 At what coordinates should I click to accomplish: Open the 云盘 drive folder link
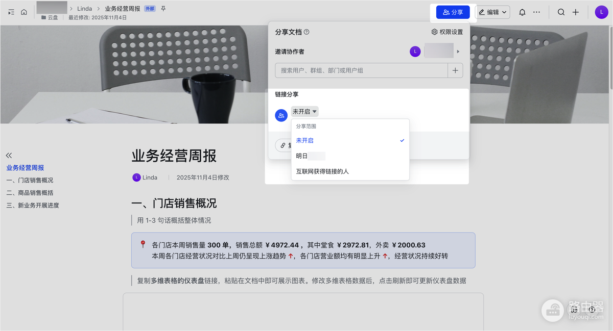[x=50, y=17]
